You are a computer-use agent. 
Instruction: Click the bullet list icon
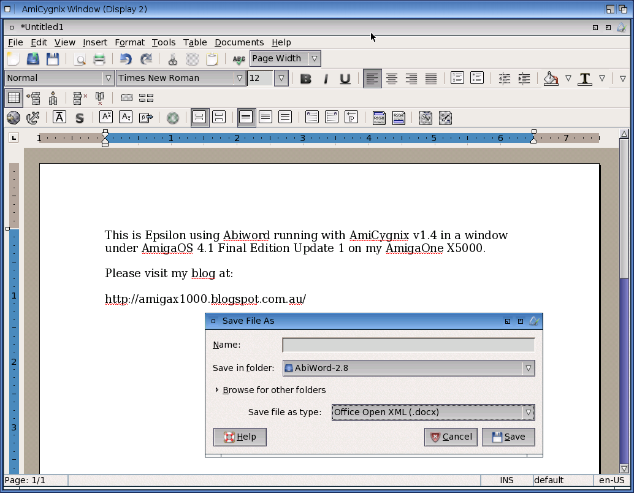click(x=477, y=78)
